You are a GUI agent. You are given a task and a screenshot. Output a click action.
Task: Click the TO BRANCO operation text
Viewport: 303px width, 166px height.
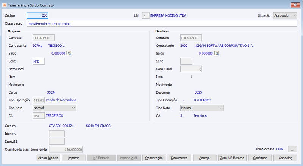tap(202, 100)
